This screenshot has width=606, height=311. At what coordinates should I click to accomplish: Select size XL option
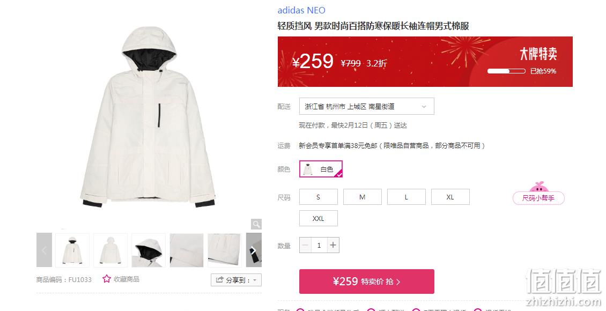pyautogui.click(x=450, y=197)
